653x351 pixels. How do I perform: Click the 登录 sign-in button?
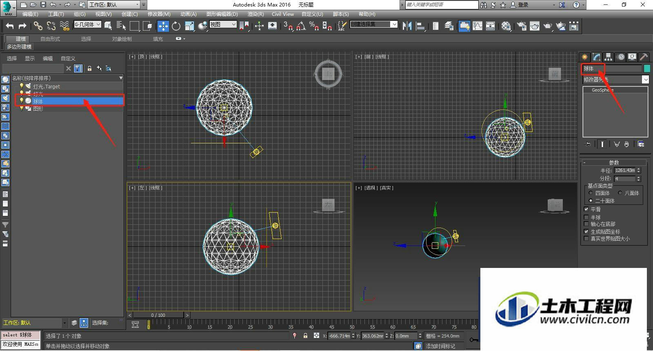(x=520, y=5)
